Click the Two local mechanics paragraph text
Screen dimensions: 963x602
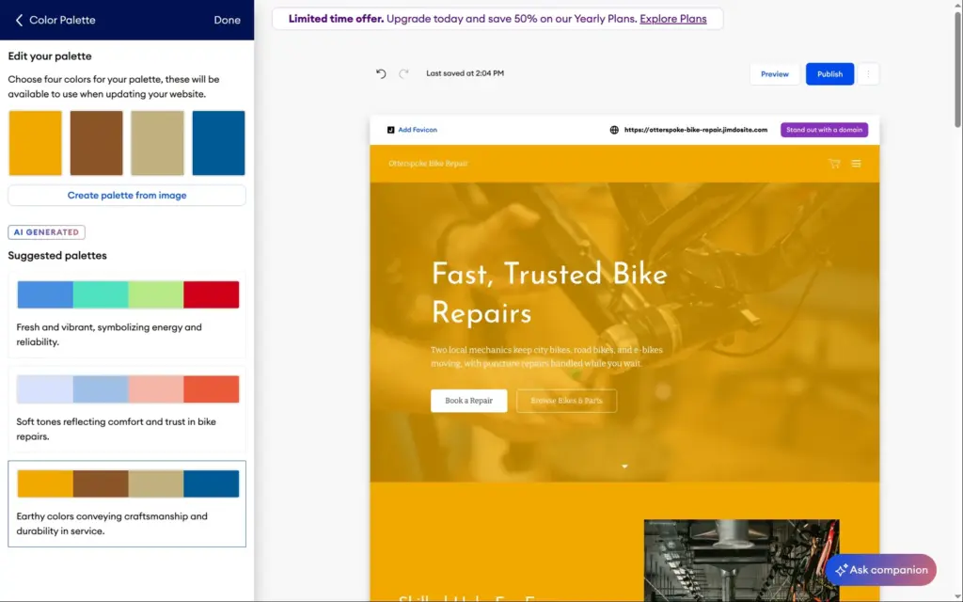click(x=546, y=356)
